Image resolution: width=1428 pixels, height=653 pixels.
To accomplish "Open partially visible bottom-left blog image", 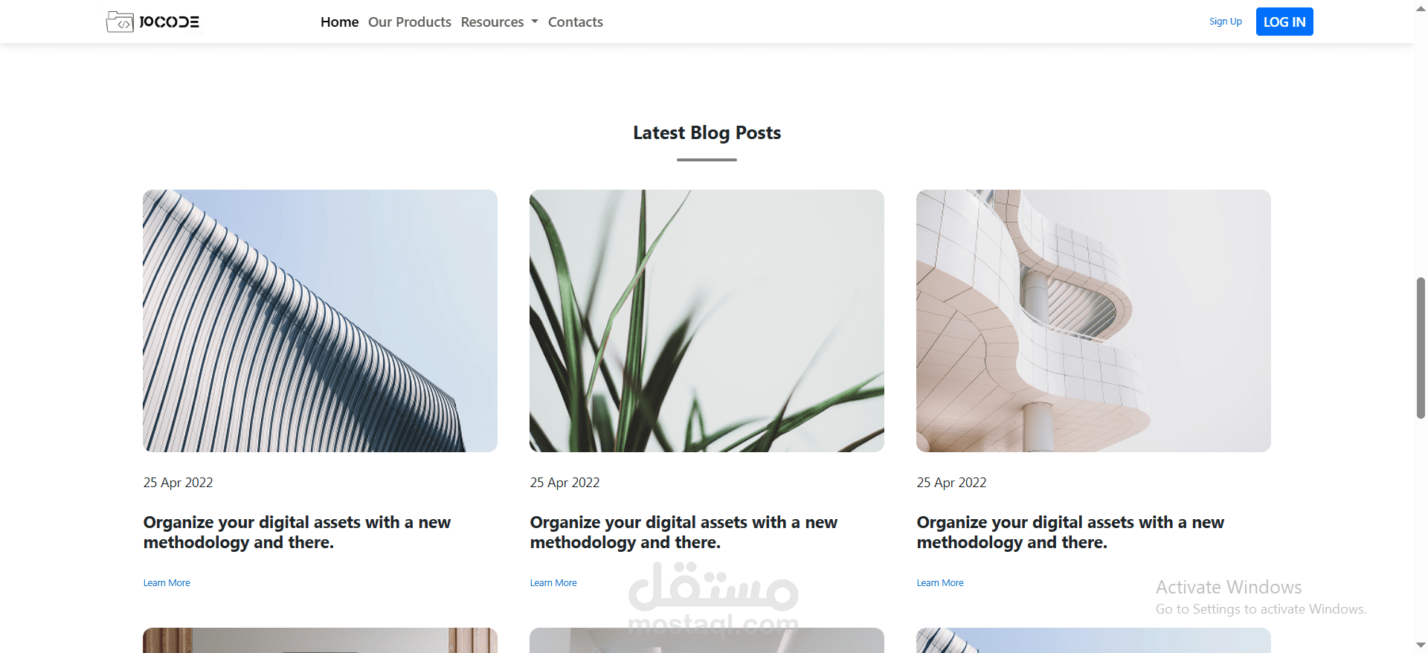I will tap(320, 640).
